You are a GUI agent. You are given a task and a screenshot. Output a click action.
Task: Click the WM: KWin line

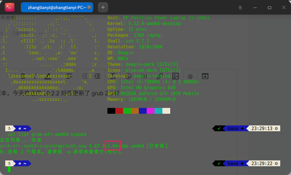118,58
